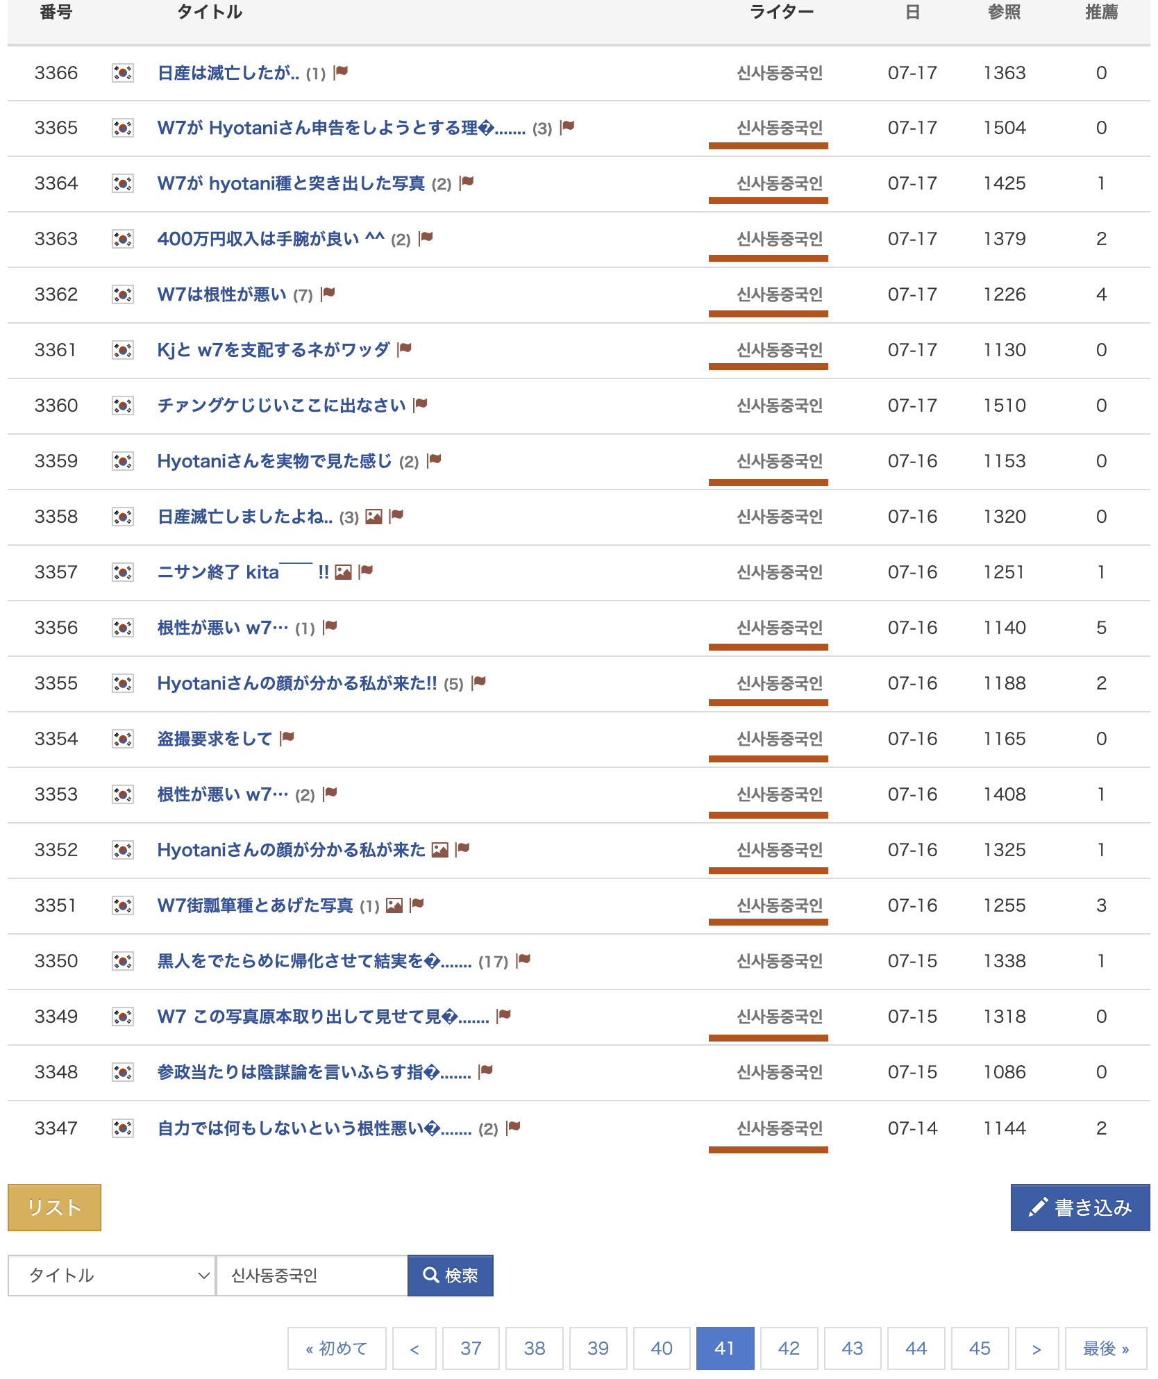The width and height of the screenshot is (1158, 1379).
Task: Click the image attachment icon on post 3358
Action: [374, 517]
